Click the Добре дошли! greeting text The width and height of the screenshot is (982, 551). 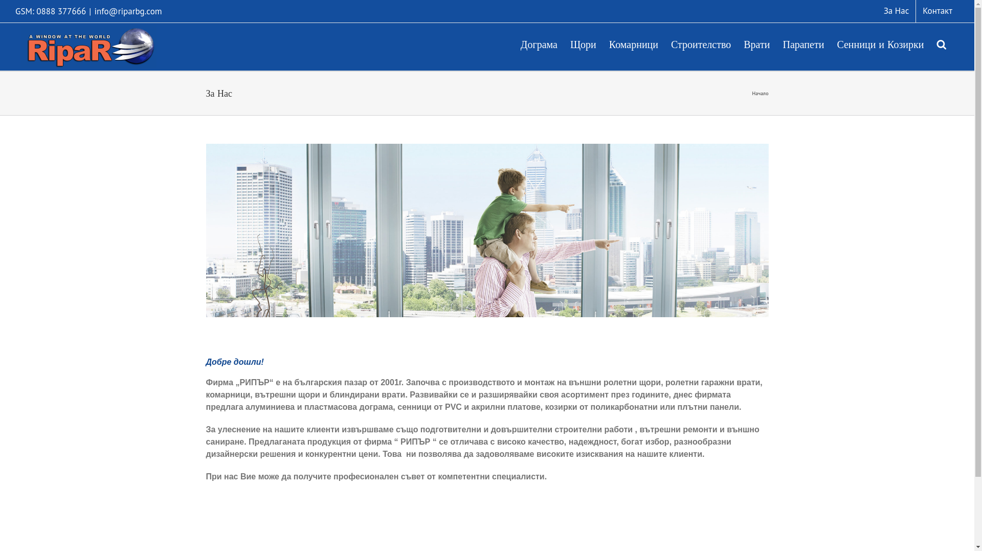[235, 362]
